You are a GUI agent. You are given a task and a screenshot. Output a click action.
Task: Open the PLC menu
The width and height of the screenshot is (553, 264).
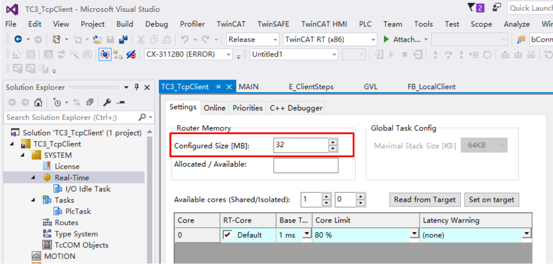(x=365, y=24)
